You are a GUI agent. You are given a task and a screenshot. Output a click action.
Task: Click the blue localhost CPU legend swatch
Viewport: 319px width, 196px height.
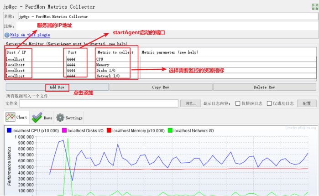[9, 130]
